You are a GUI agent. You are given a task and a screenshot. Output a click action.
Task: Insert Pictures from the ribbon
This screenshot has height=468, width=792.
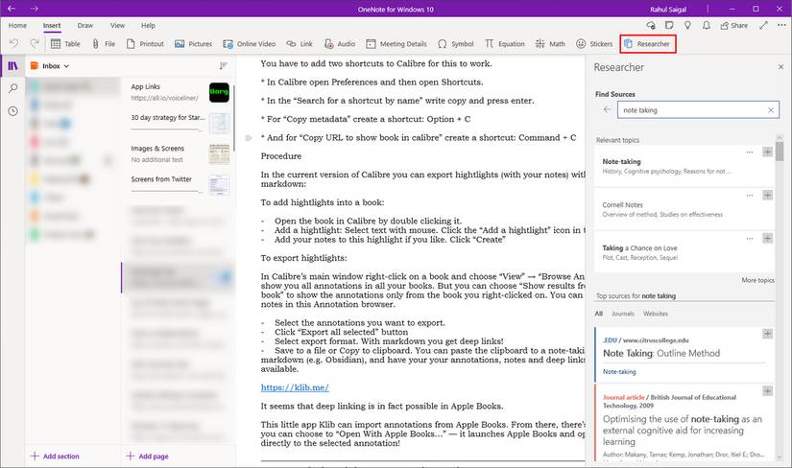[194, 44]
